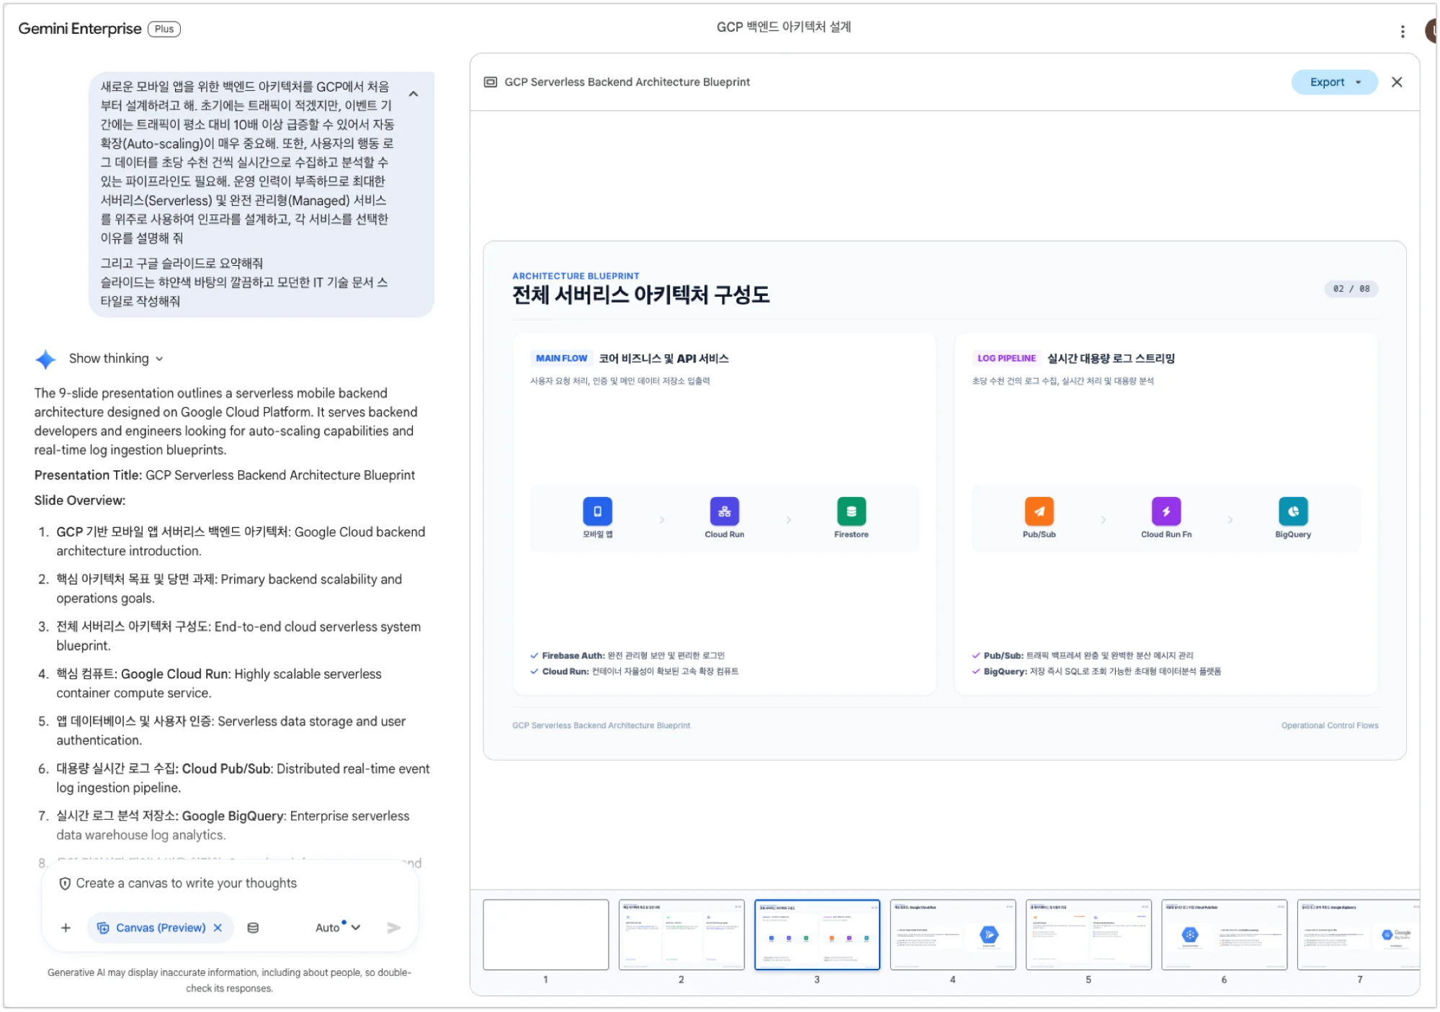The width and height of the screenshot is (1440, 1012).
Task: Select slide thumbnail 5
Action: [1088, 935]
